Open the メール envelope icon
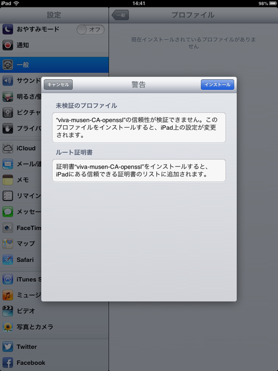This screenshot has height=371, width=278. click(x=8, y=164)
